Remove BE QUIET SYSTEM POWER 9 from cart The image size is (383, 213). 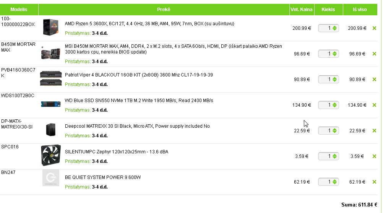pos(374,182)
